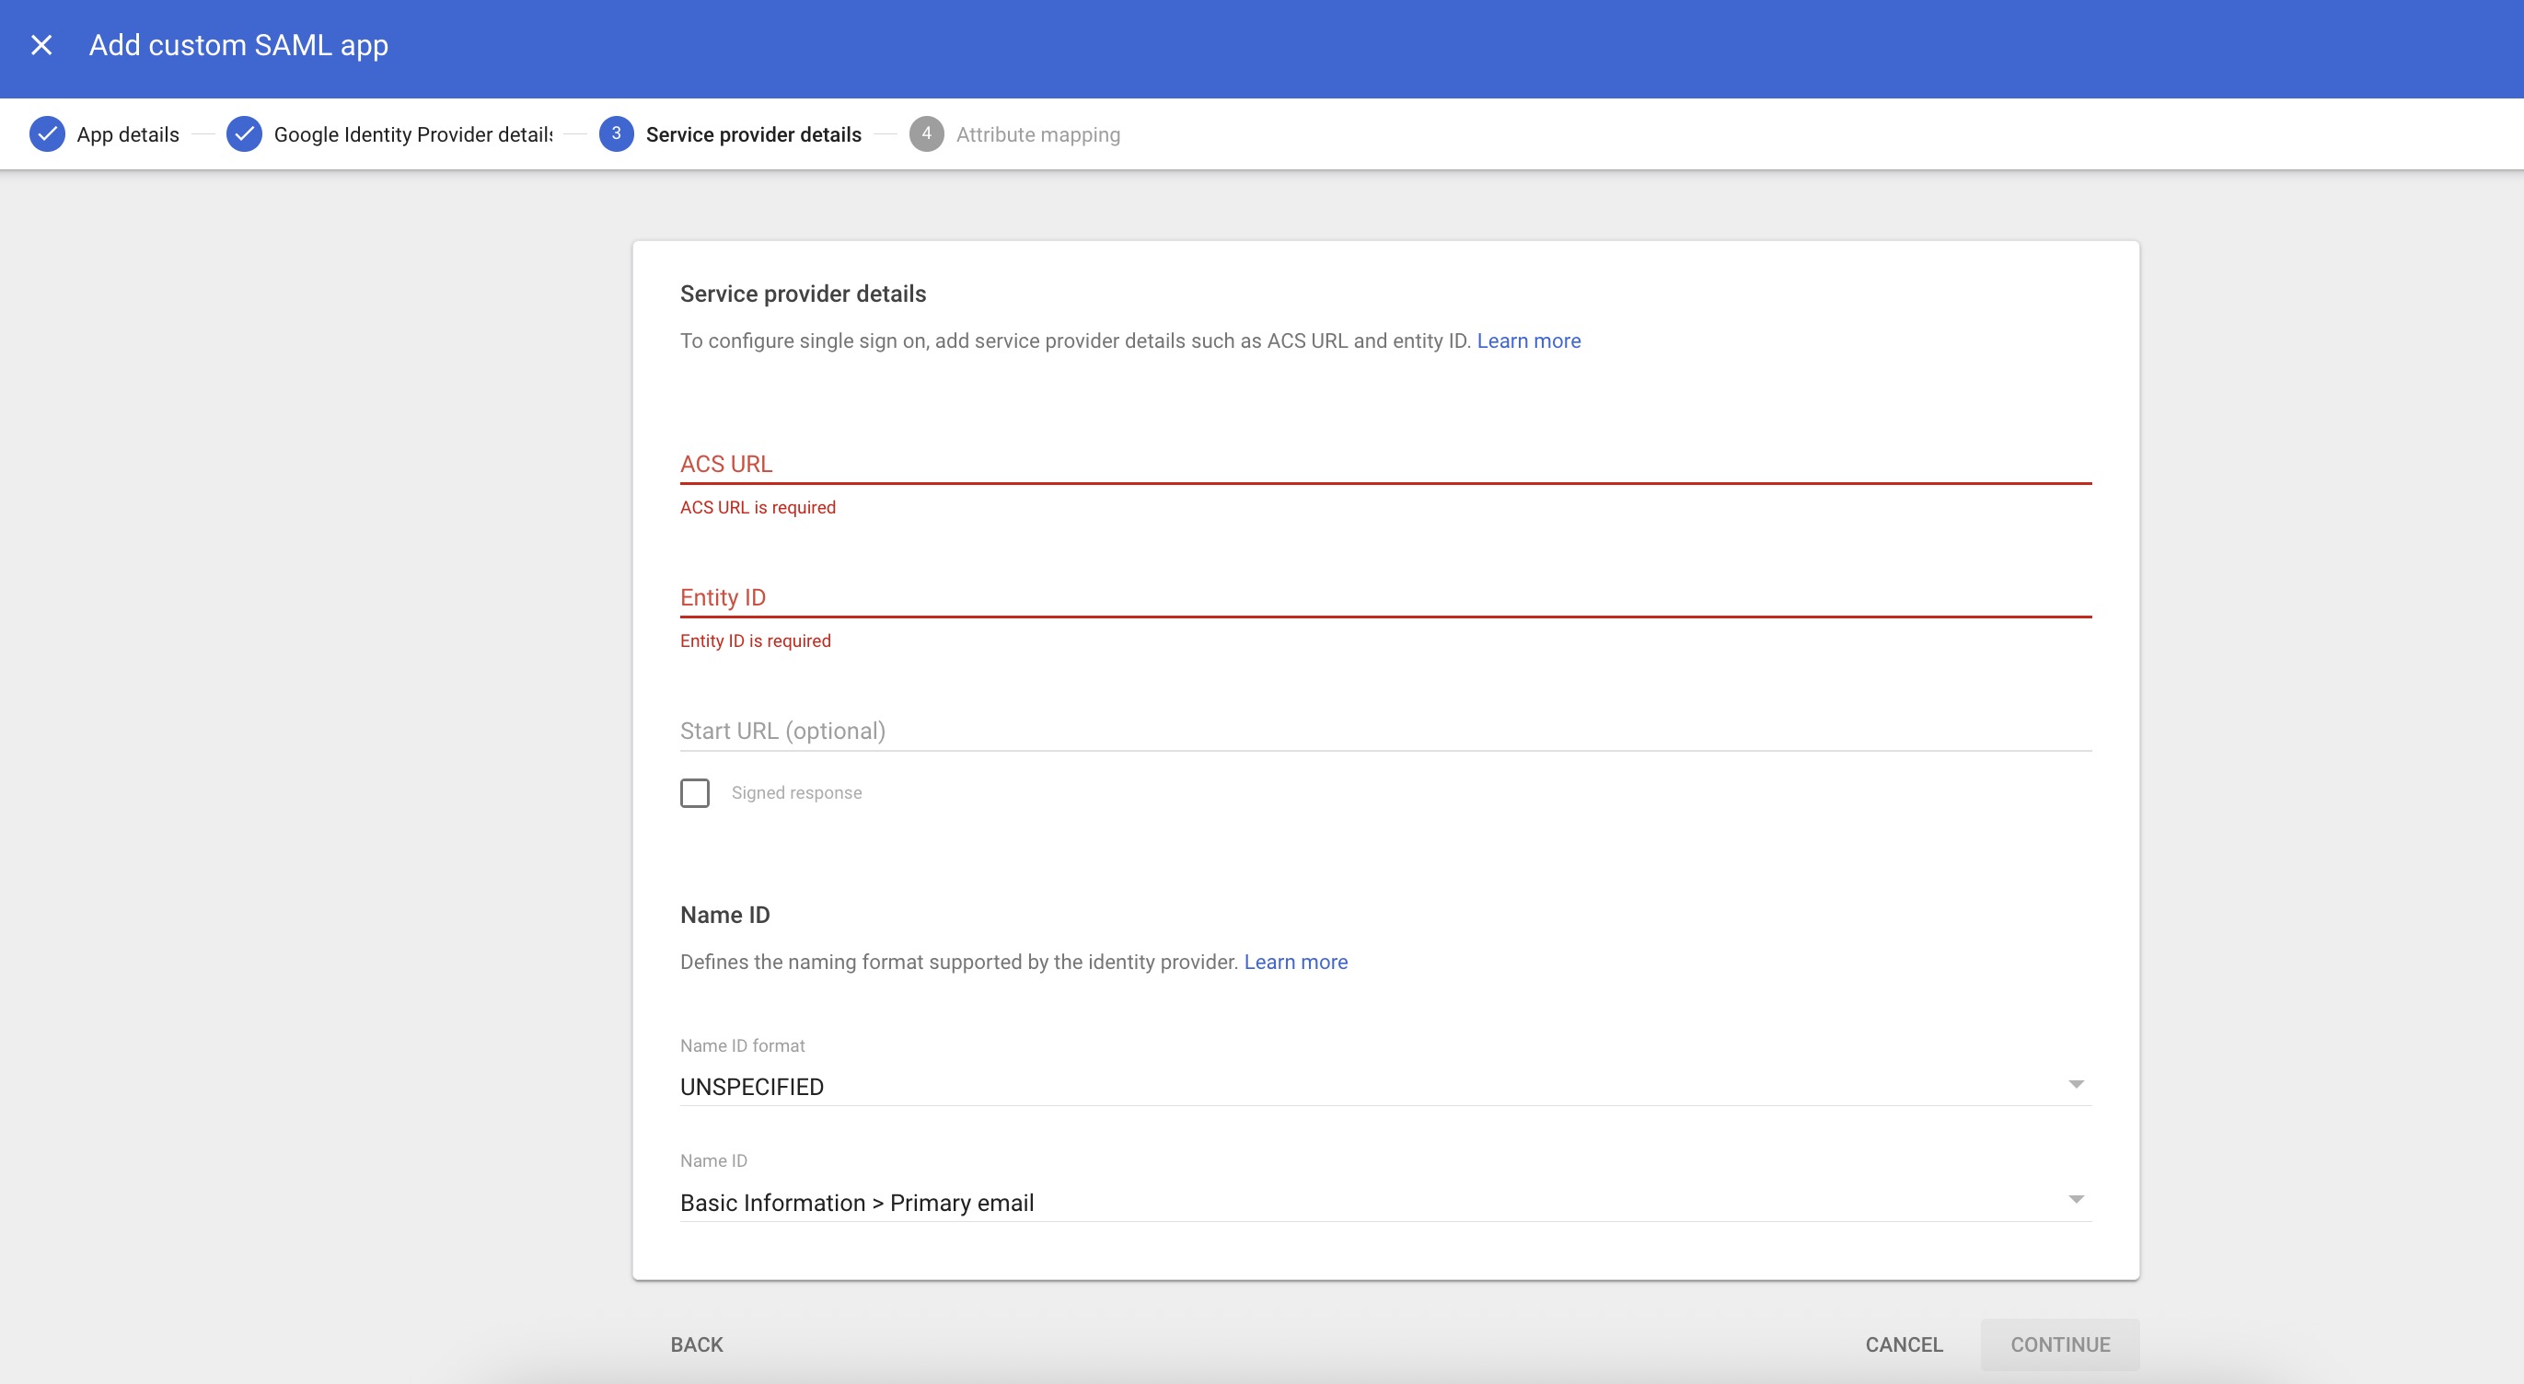Click the App details checkmark icon

tap(47, 134)
